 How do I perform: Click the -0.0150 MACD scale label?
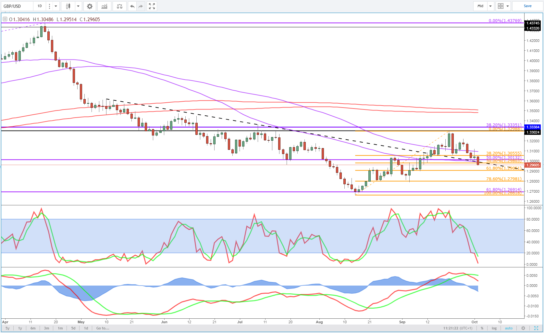533,316
